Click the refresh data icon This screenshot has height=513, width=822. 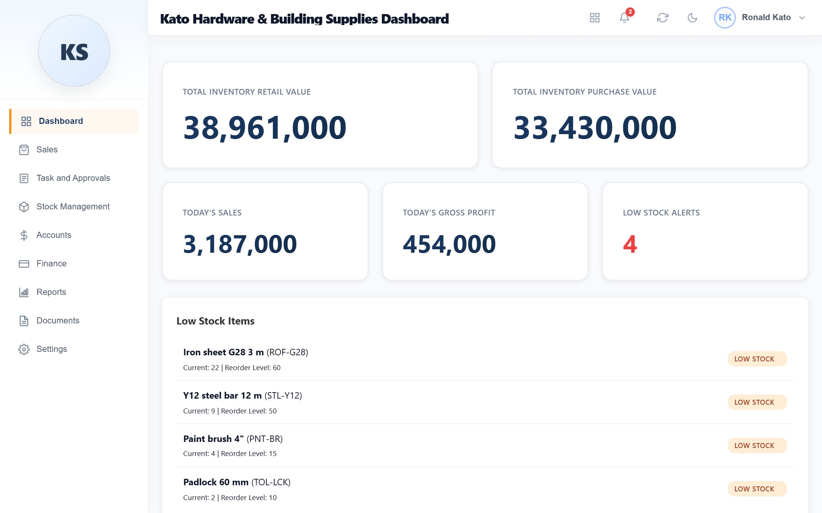pyautogui.click(x=663, y=17)
